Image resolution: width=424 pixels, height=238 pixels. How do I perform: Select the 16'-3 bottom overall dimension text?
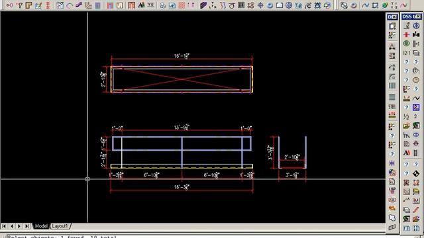coord(182,186)
